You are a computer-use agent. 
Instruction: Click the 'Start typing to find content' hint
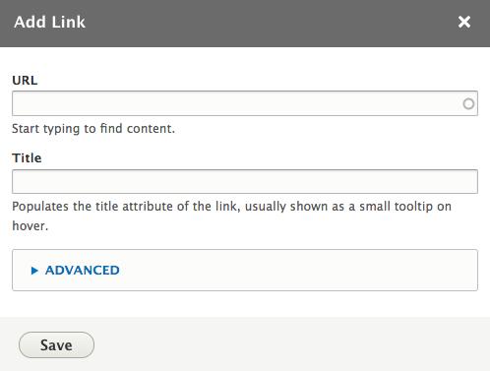tap(93, 129)
